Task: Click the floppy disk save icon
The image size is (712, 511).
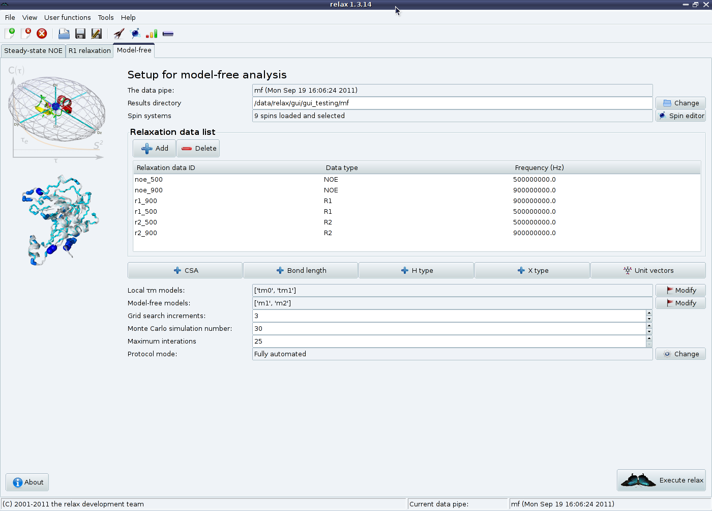Action: (x=80, y=34)
